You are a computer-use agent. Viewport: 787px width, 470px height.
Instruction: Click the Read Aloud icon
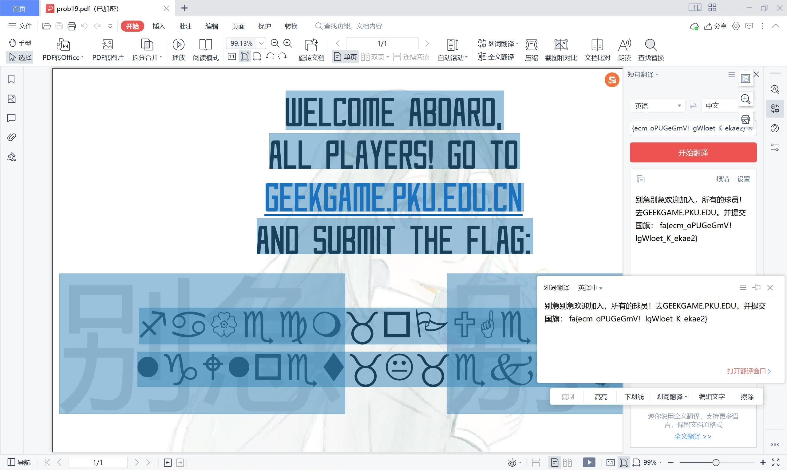point(624,45)
